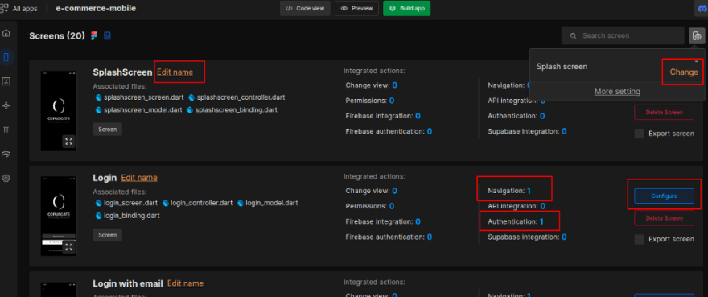This screenshot has width=708, height=297.
Task: Click SplashScreen's Permissions: 0 entry
Action: (x=370, y=101)
